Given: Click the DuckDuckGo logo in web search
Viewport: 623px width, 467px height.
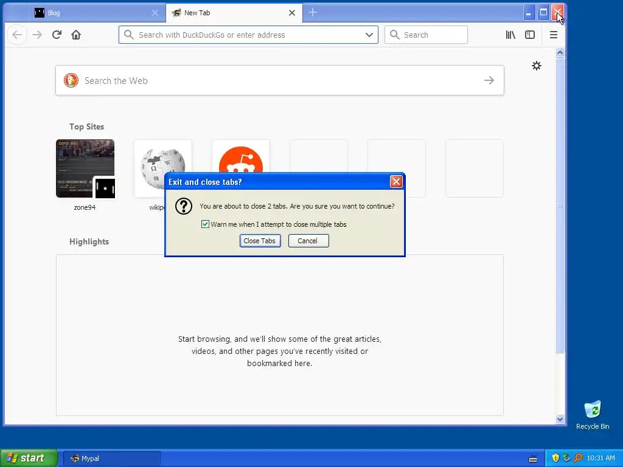Looking at the screenshot, I should [x=71, y=80].
